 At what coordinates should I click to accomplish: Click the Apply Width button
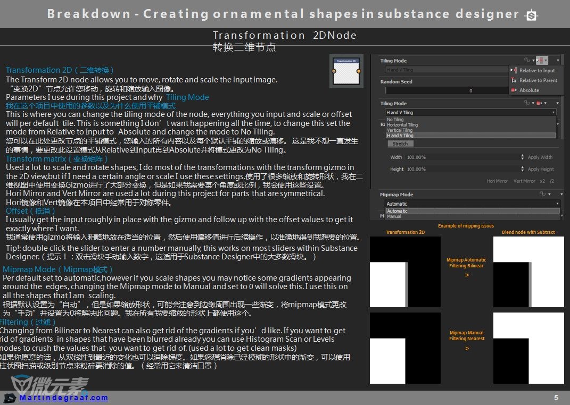tap(540, 157)
